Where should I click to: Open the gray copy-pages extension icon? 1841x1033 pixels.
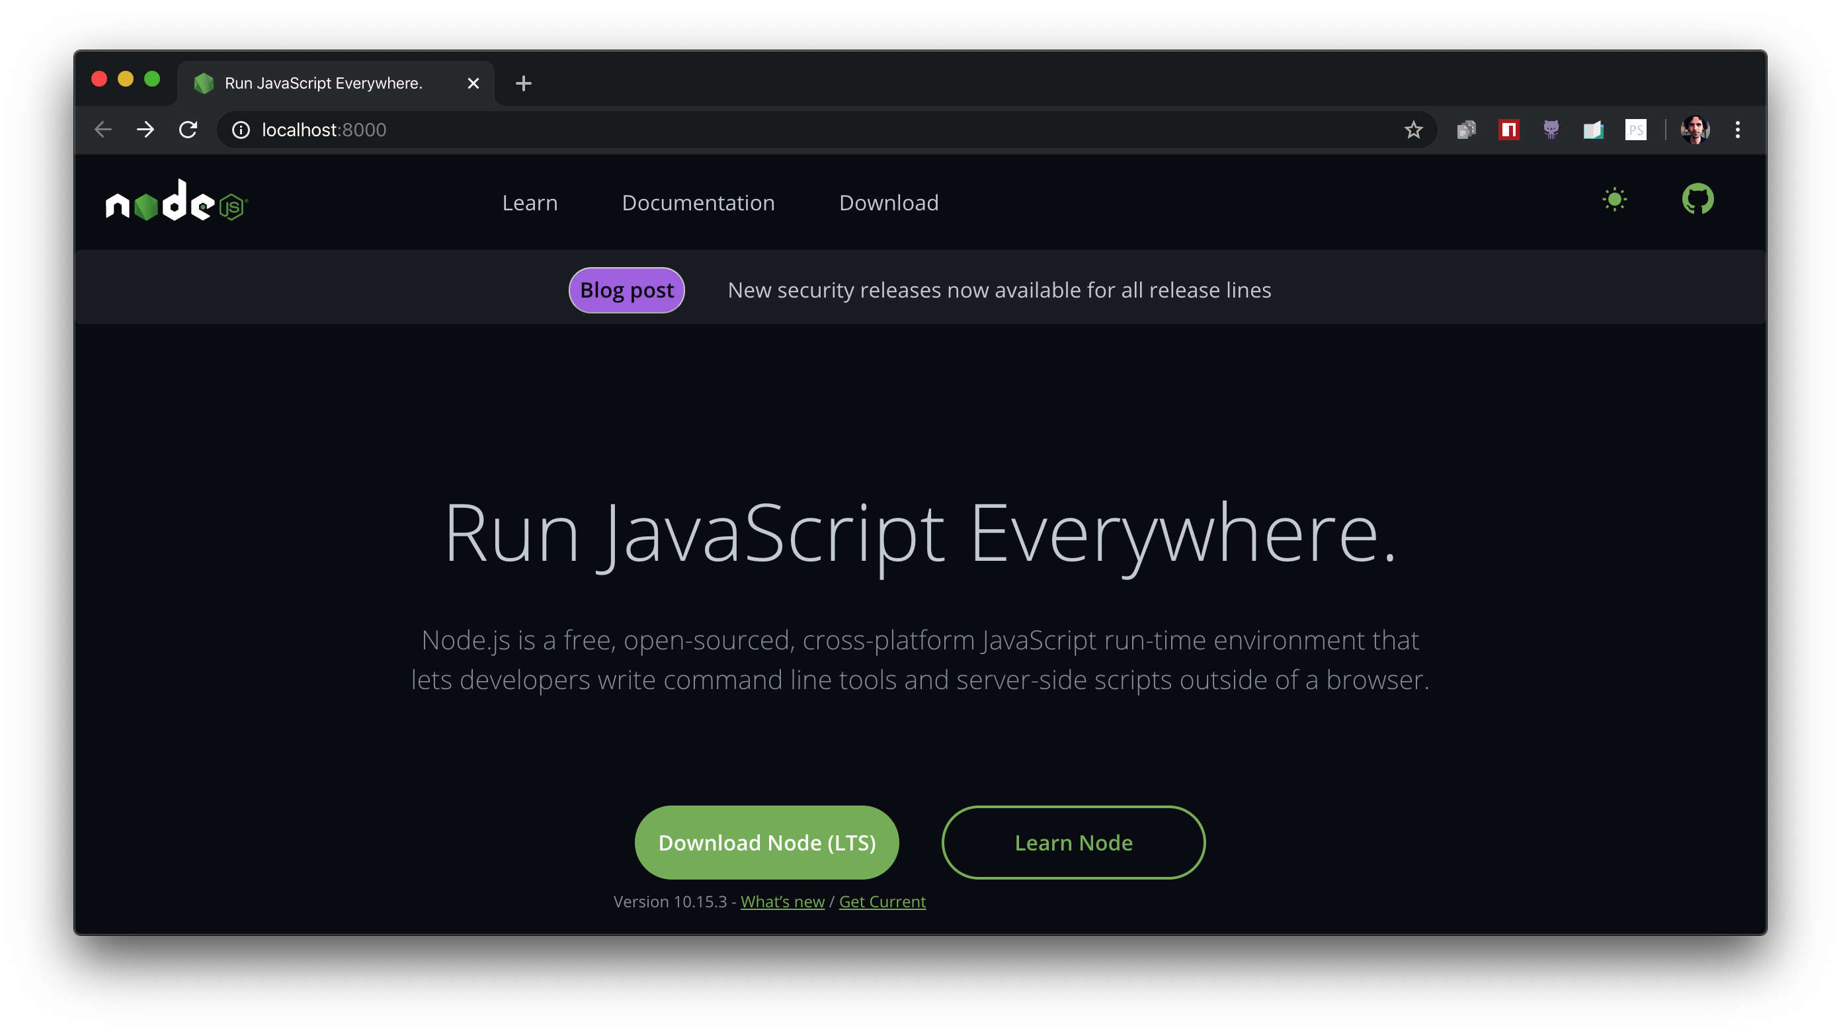pos(1466,130)
